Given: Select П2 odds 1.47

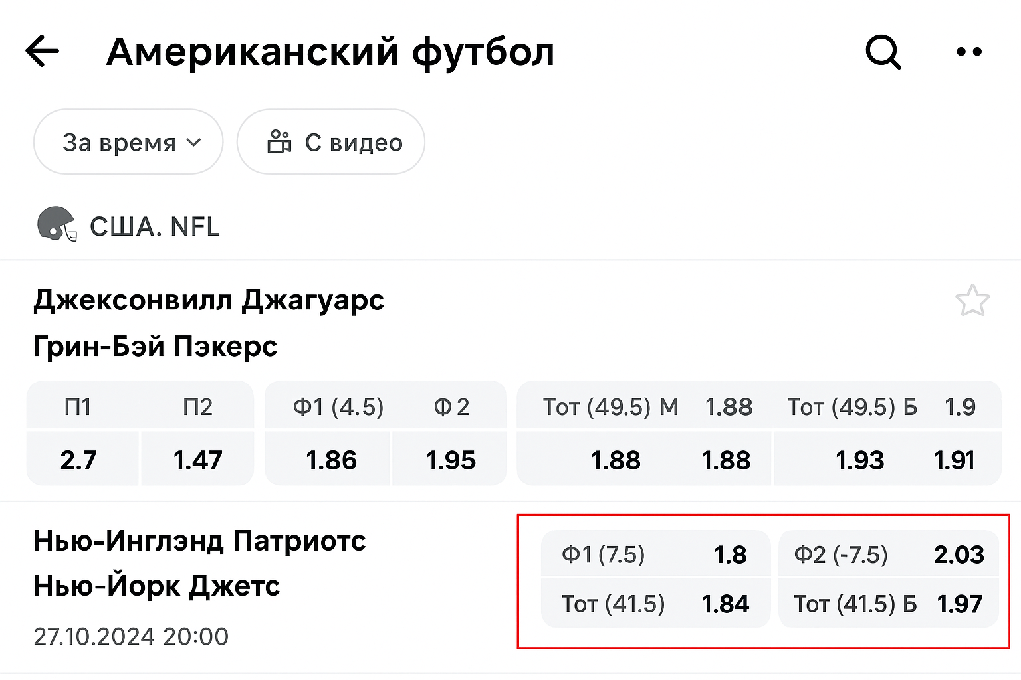Looking at the screenshot, I should coord(197,460).
